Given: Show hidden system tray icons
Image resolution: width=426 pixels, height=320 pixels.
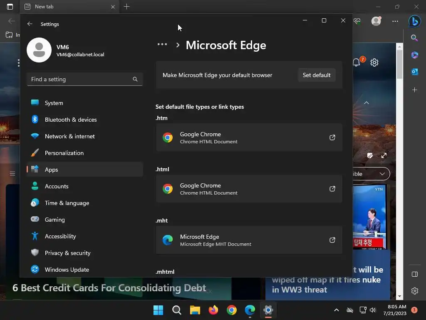Looking at the screenshot, I should 336,310.
